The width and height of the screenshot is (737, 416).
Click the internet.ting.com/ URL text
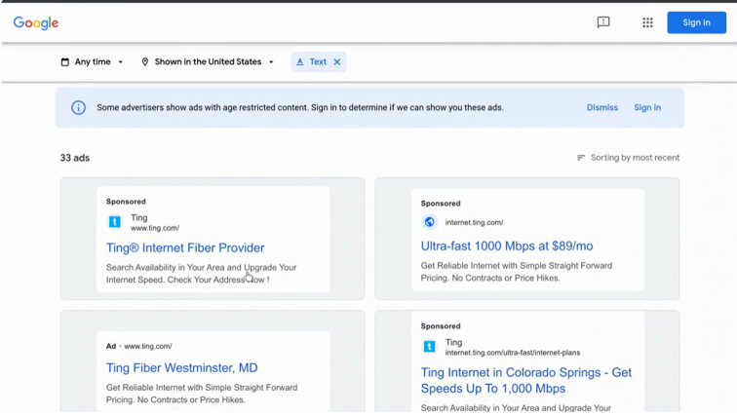474,222
